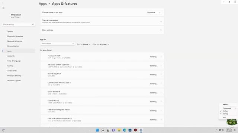Open more options for Free Window Registry Repair
Image resolution: width=238 pixels, height=133 pixels.
[x=161, y=110]
